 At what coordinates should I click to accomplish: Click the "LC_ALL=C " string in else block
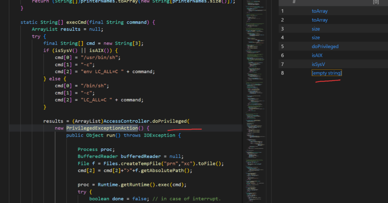point(96,100)
